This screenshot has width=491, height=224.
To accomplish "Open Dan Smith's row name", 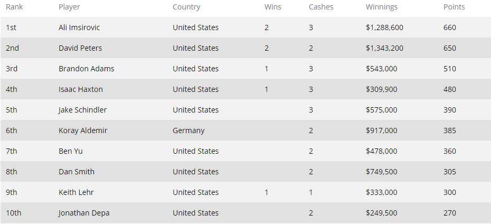I will pyautogui.click(x=77, y=172).
